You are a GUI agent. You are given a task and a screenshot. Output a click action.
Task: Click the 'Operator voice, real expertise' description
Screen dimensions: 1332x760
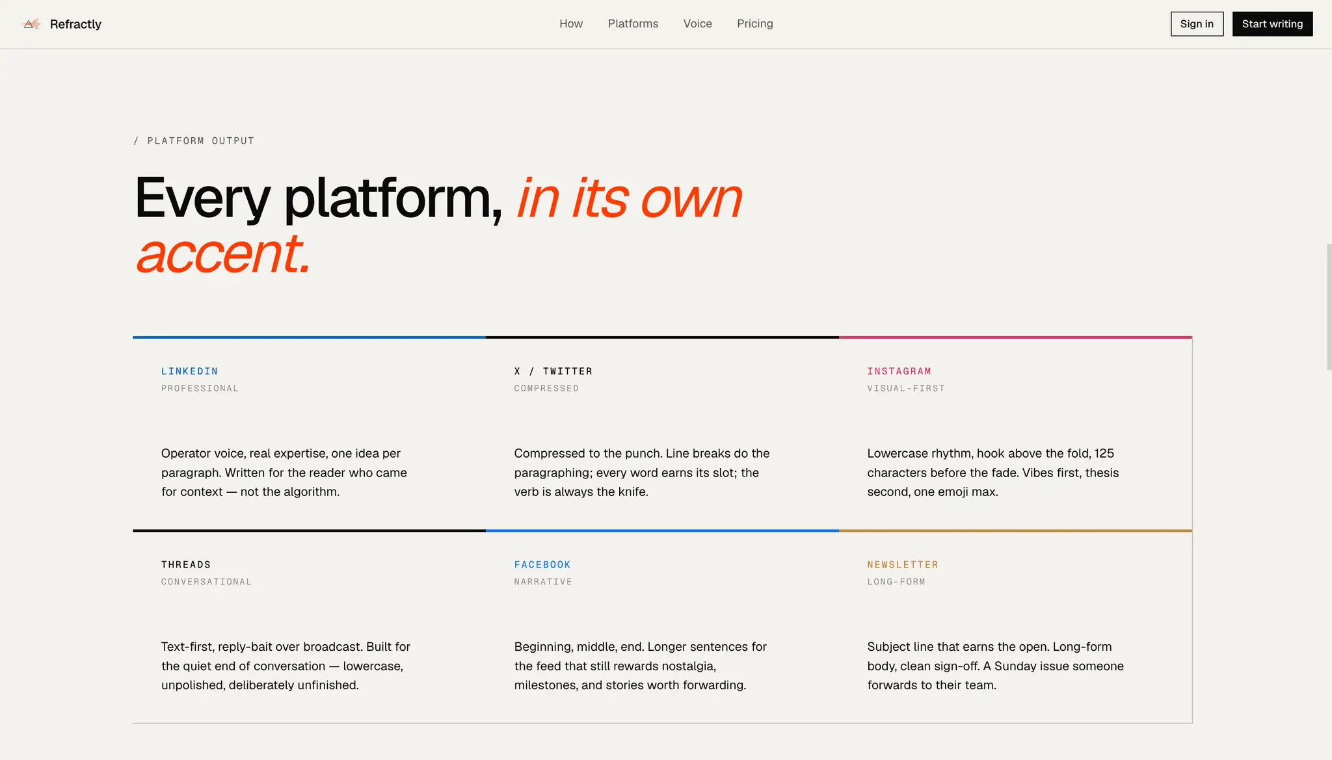click(x=284, y=473)
